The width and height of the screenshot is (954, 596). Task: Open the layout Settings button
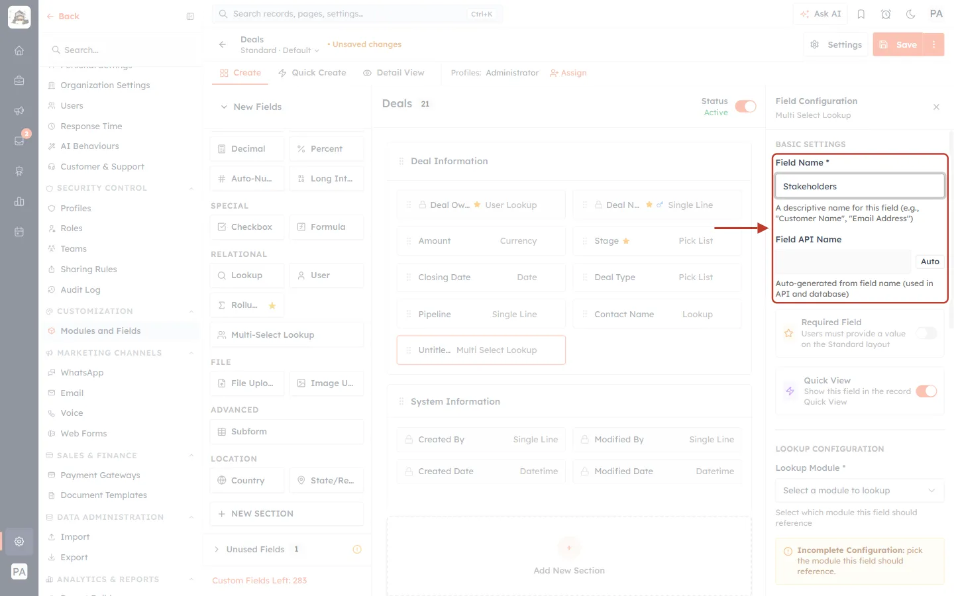click(x=836, y=44)
